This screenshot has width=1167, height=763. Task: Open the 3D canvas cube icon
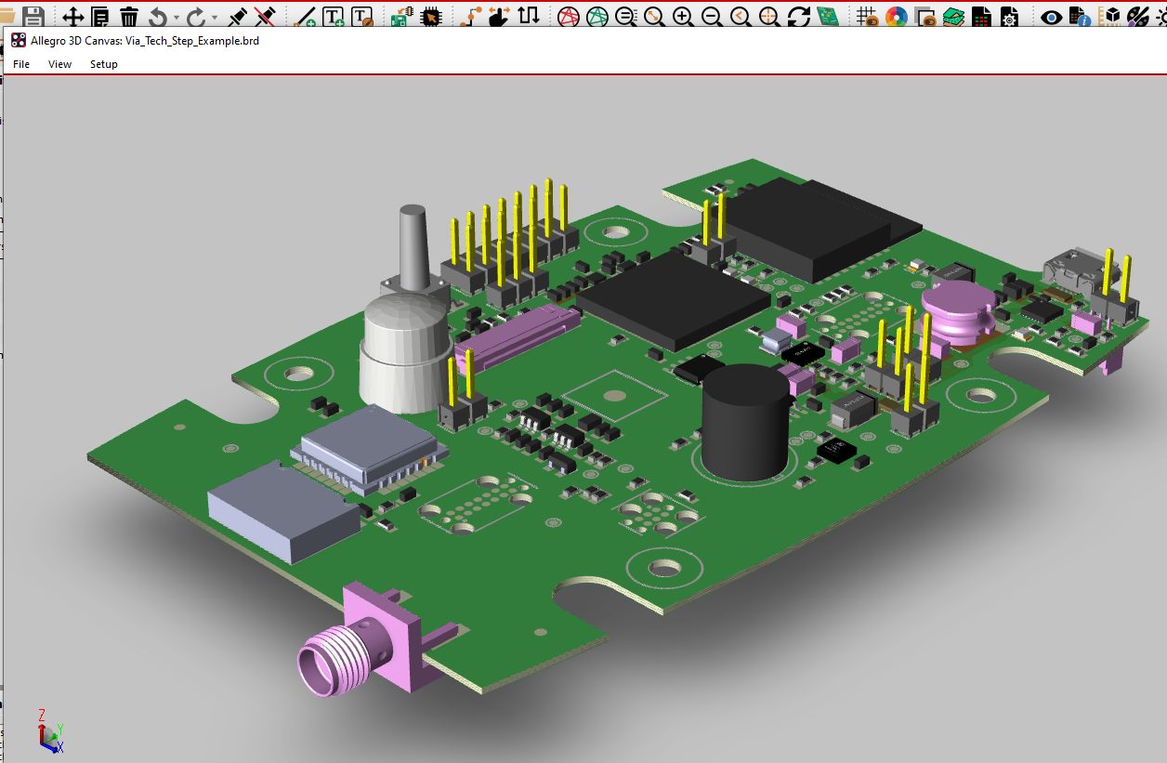[x=1111, y=16]
